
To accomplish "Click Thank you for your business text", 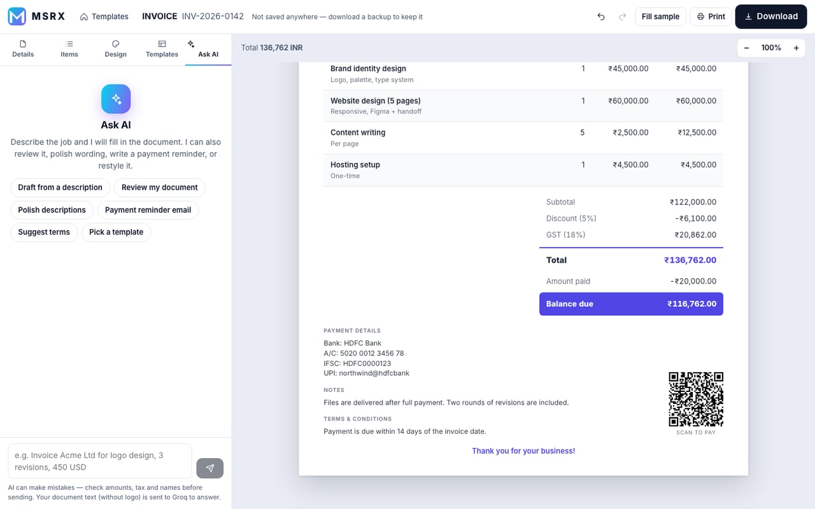I will point(523,451).
